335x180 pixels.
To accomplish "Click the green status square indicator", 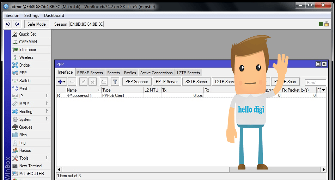I will (x=321, y=24).
